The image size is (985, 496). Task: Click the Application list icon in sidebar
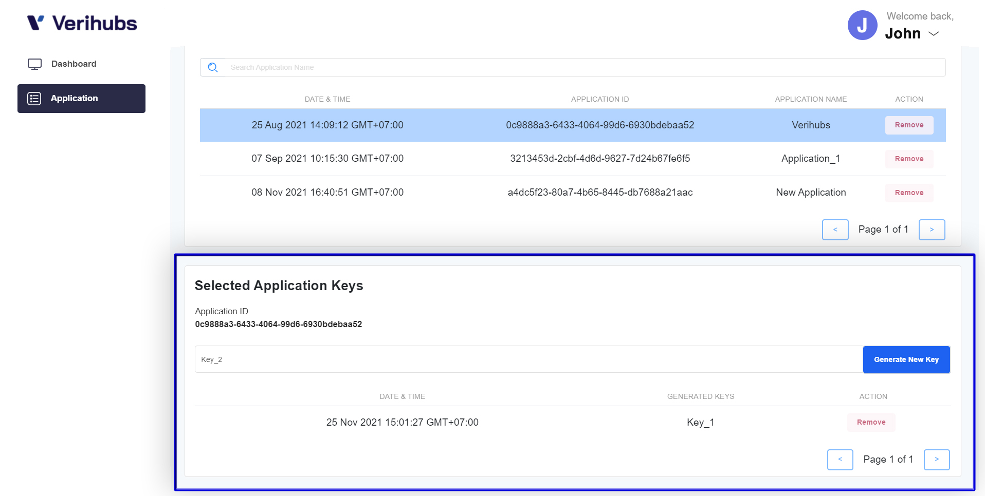34,99
